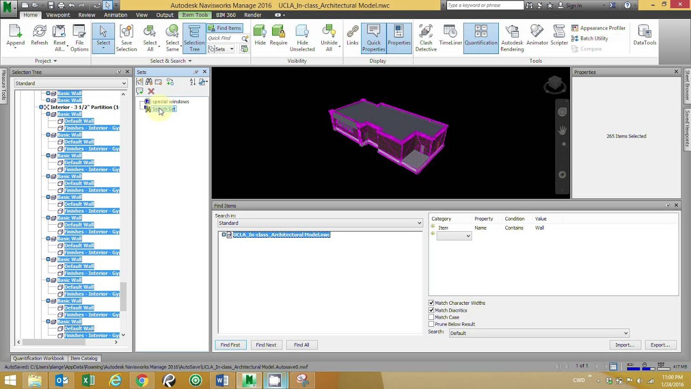Open Autodesk Rendering tool

(x=512, y=38)
